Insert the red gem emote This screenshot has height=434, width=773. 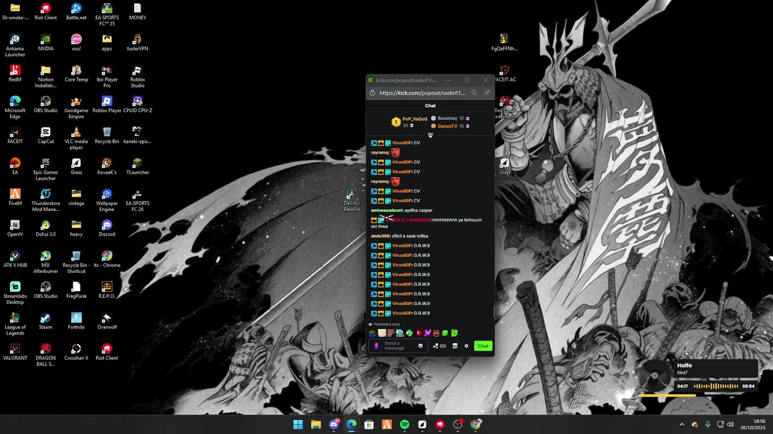(419, 333)
